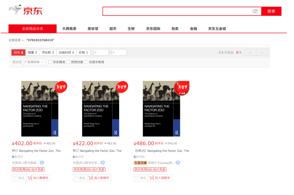Image resolution: width=294 pixels, height=195 pixels.
Task: Open 京东五金城 nav tab
Action: (x=217, y=29)
